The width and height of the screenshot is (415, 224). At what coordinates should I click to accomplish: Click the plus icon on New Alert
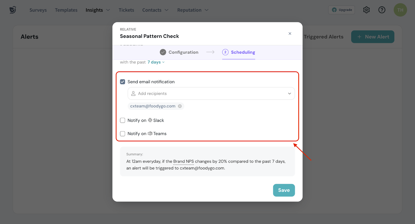pos(359,37)
